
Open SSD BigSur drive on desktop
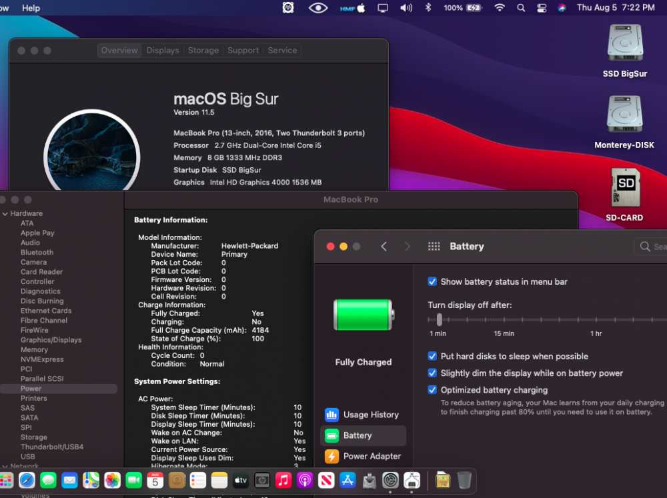tap(625, 51)
